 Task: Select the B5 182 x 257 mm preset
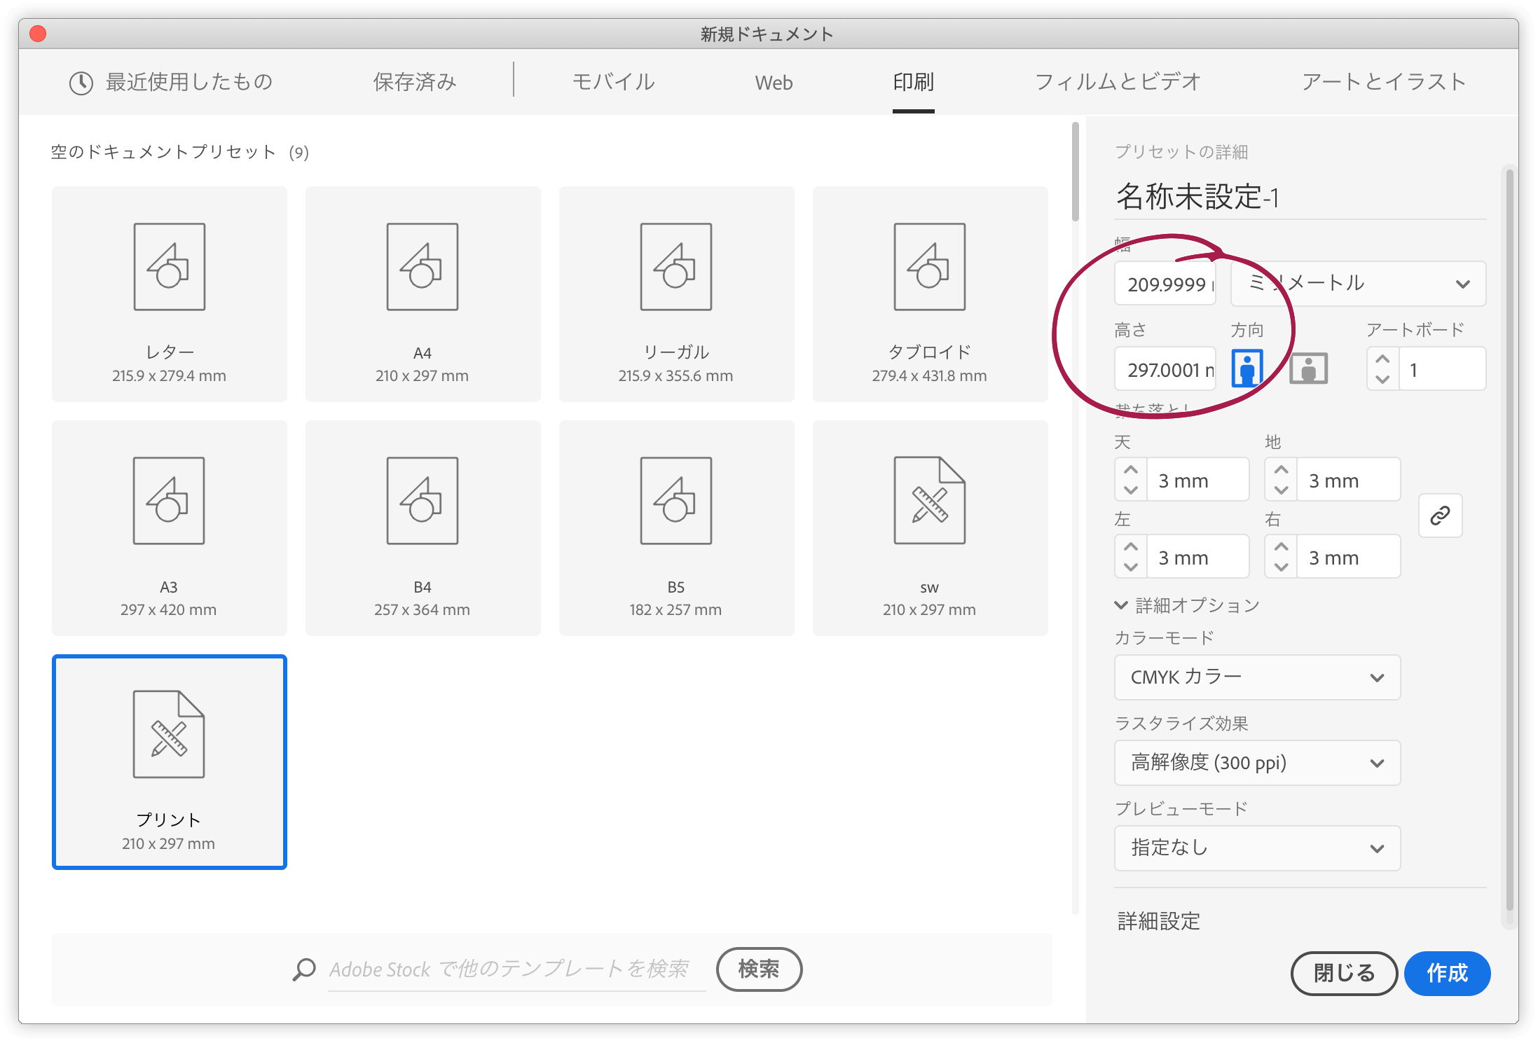[x=676, y=527]
